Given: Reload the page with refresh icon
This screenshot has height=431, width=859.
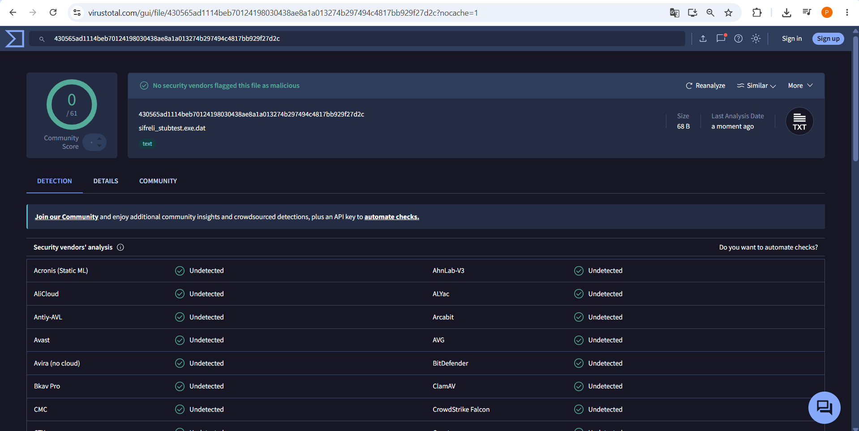Looking at the screenshot, I should point(53,13).
